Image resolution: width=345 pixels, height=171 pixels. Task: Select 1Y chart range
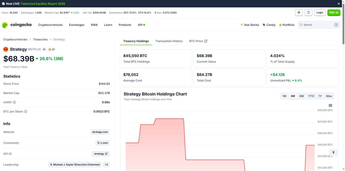coord(320,96)
